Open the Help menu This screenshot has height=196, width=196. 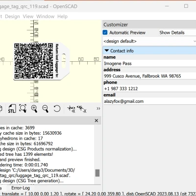(62, 17)
